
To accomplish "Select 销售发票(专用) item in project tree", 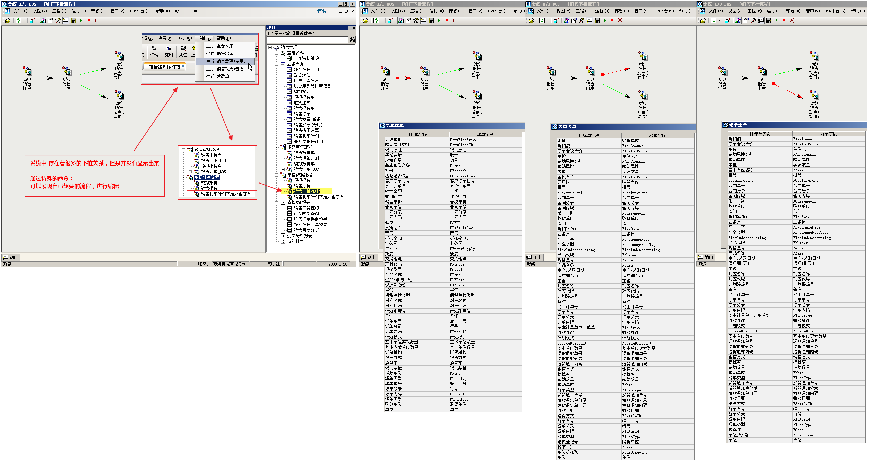I will point(308,125).
